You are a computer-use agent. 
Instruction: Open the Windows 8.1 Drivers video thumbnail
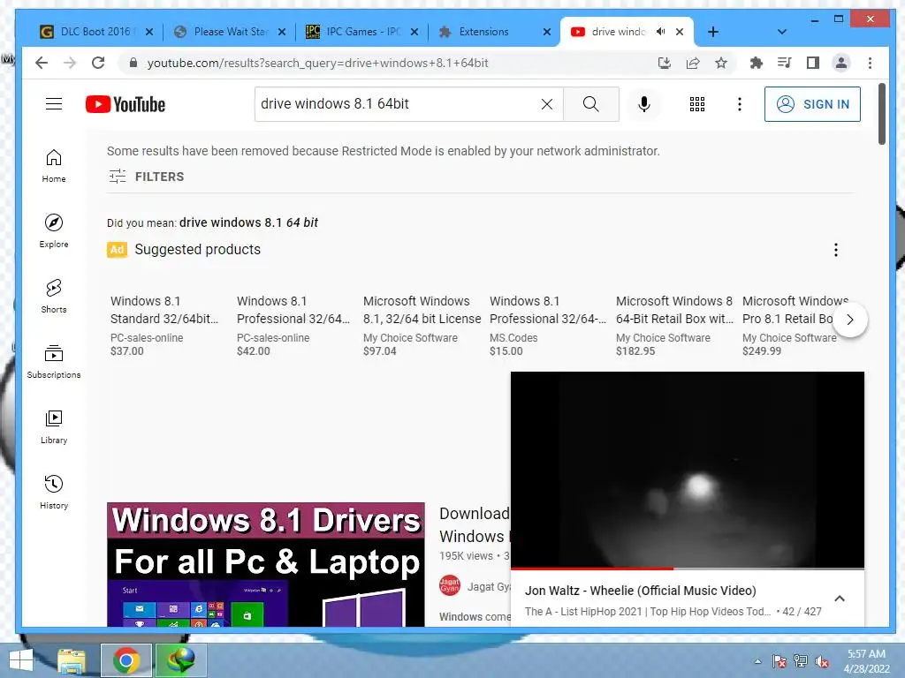[265, 564]
